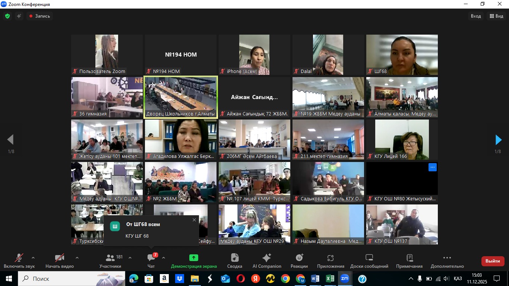Expand participants options chevron
Viewport: 509px width, 286px height.
coord(130,258)
